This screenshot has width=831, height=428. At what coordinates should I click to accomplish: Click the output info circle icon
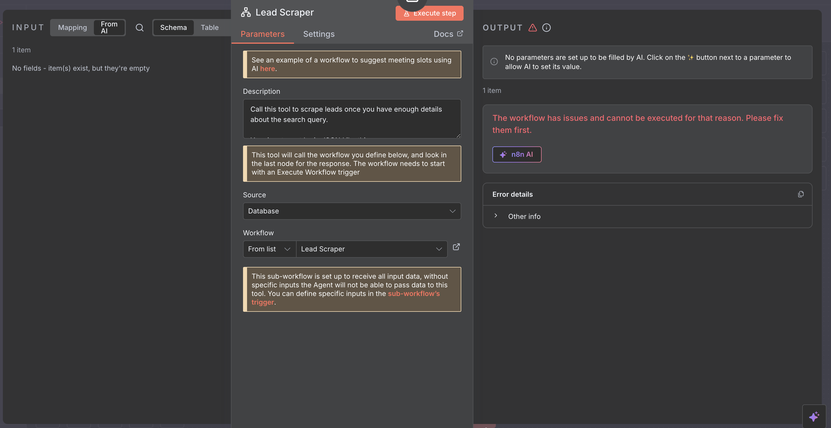(547, 28)
